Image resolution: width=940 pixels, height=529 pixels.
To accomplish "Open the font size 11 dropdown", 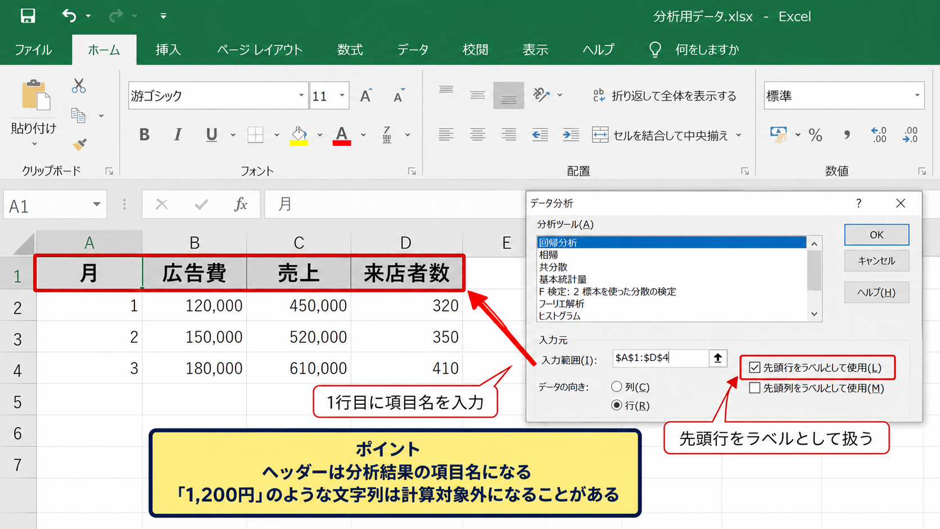I will point(342,96).
